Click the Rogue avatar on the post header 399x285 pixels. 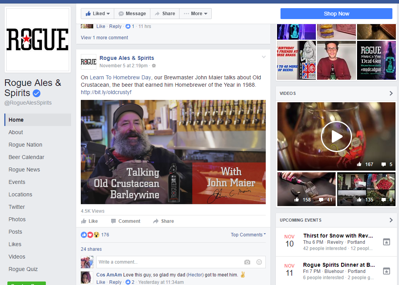pos(89,62)
